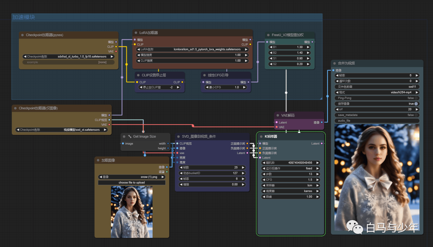Click the 模型 output port on FreeU_V2模型重加权
The image size is (433, 247).
[x=312, y=42]
